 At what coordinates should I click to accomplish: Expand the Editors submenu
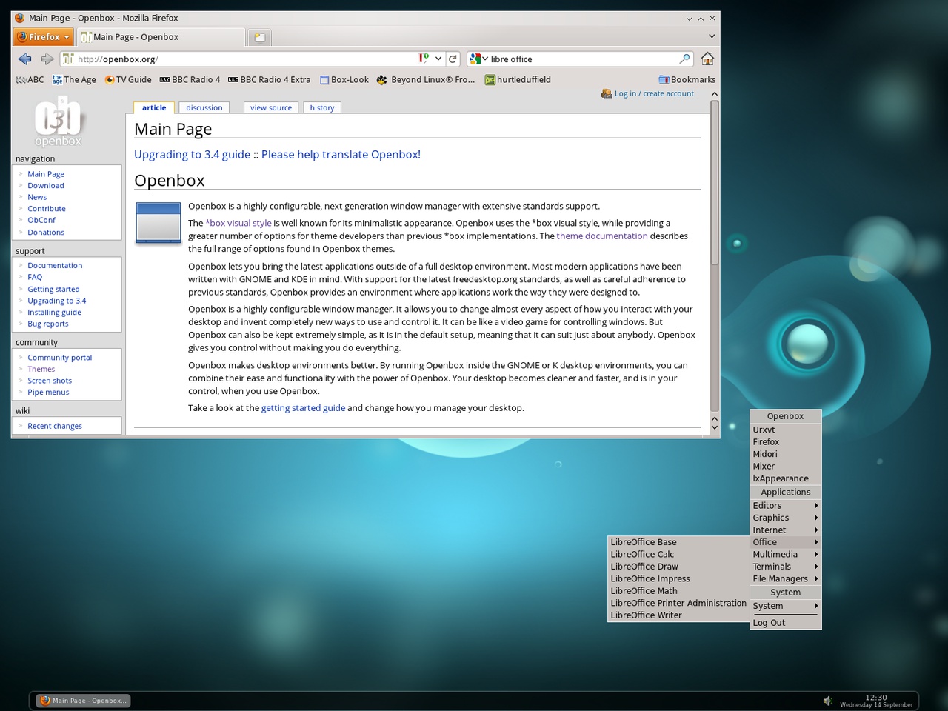(x=786, y=506)
